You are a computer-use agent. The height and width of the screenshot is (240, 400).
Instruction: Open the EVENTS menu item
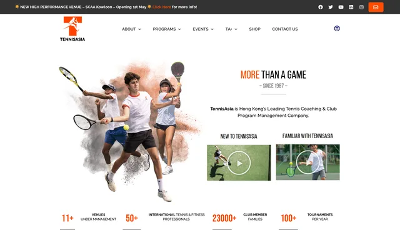pos(201,29)
